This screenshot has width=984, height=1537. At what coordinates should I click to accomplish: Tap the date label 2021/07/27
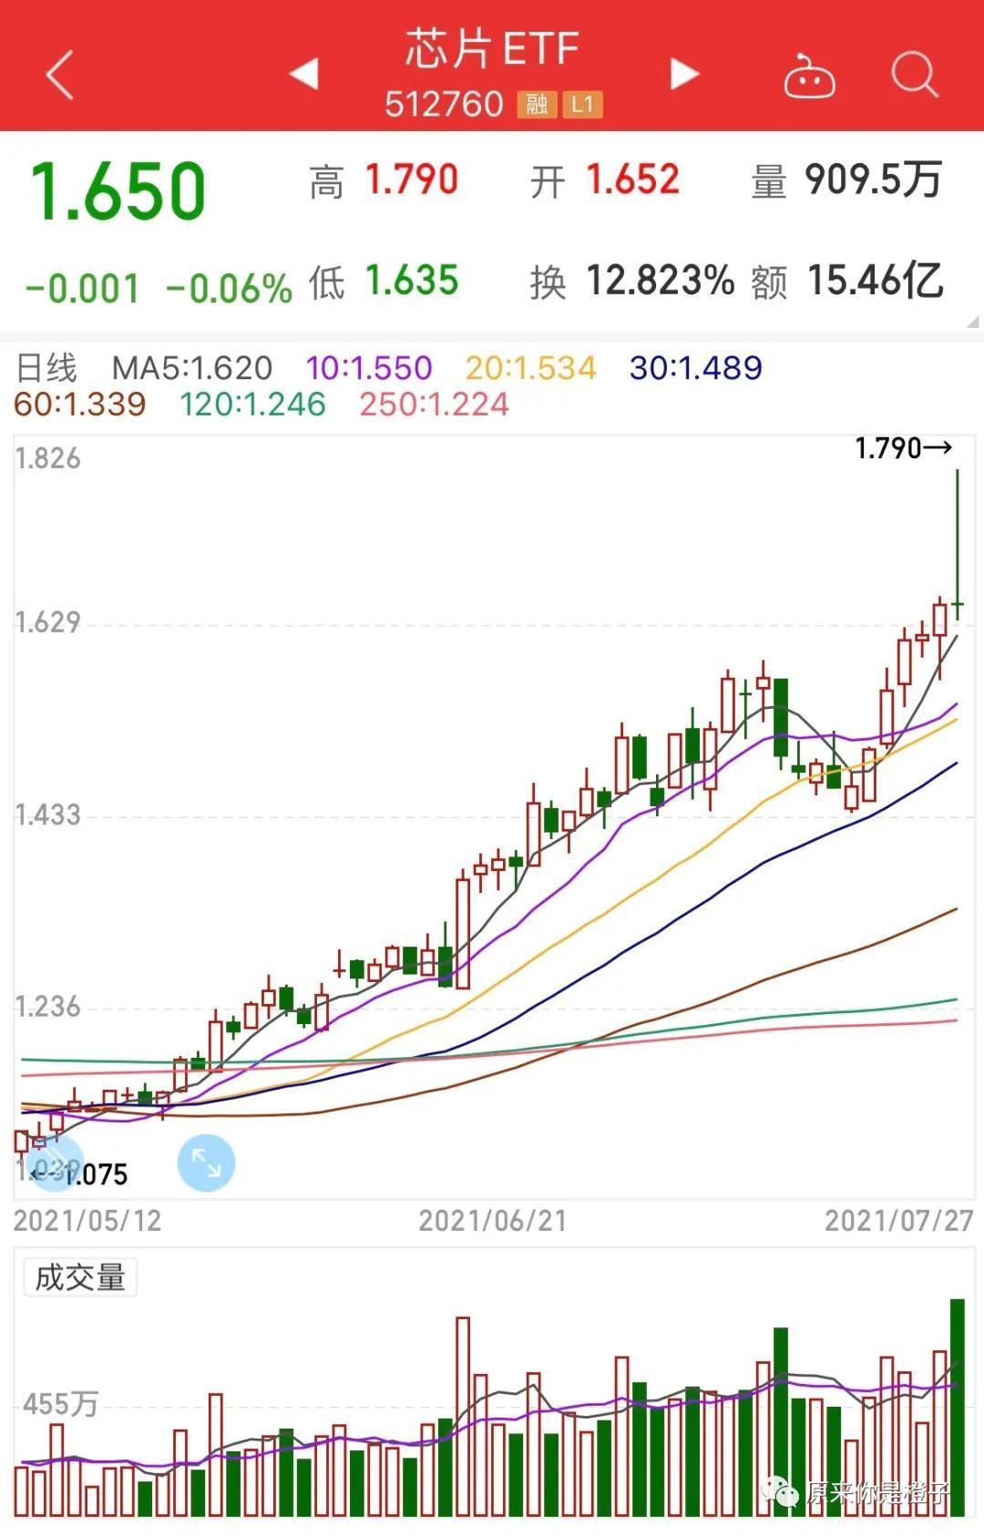899,1221
